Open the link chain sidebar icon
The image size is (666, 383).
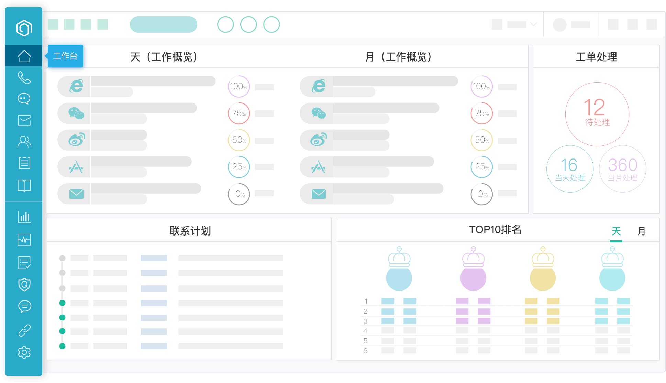(24, 330)
